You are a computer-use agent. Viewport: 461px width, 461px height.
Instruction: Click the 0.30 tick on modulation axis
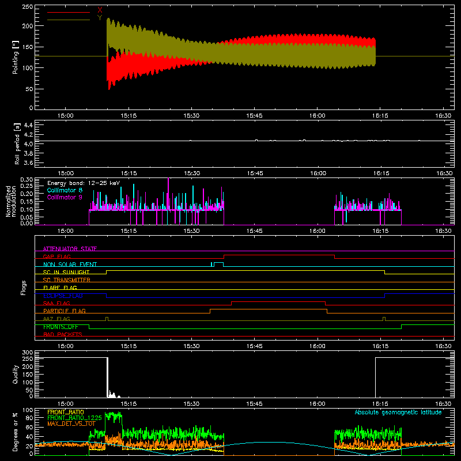tap(27, 180)
